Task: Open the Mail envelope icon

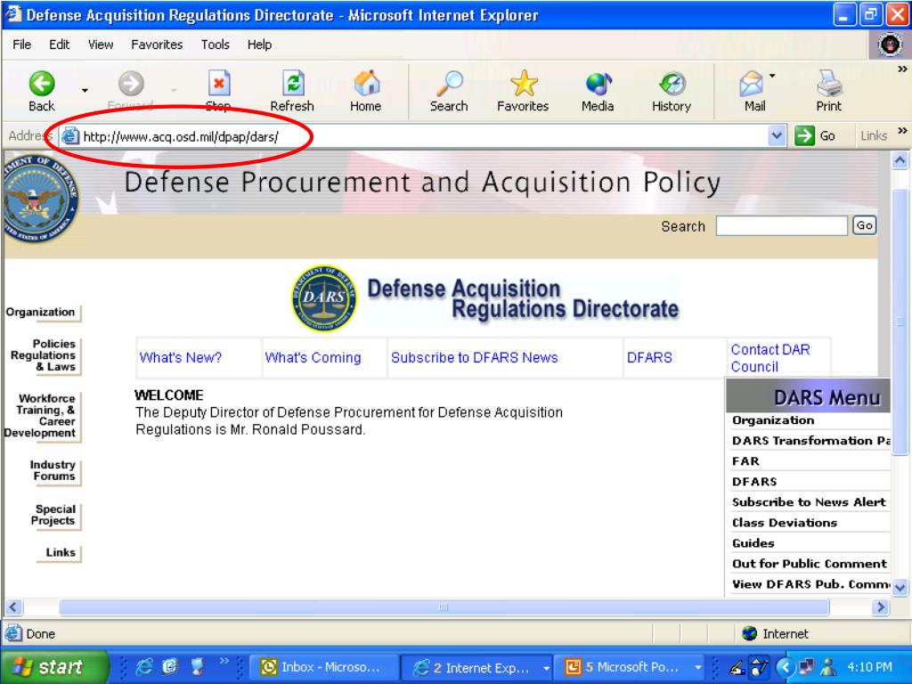Action: [x=751, y=84]
